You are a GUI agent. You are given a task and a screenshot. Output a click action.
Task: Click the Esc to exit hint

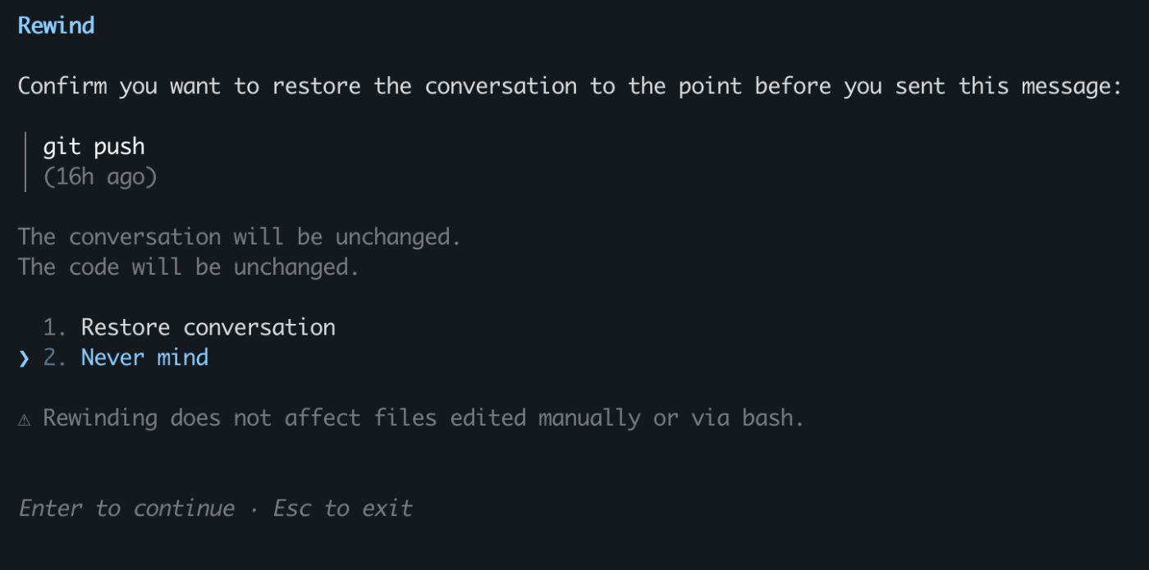(342, 508)
